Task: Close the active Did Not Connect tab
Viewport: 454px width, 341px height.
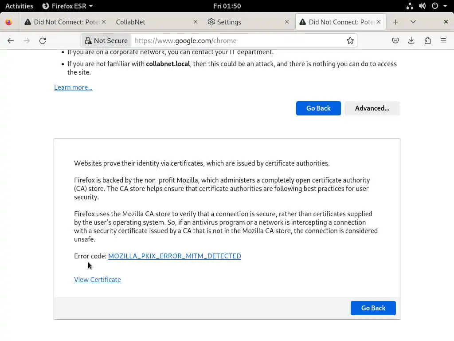Action: click(379, 22)
